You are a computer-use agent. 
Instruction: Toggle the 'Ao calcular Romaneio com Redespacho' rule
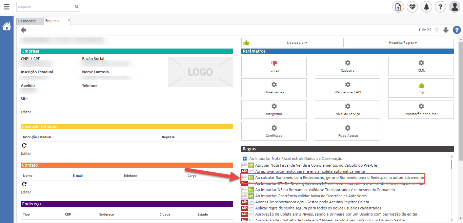pyautogui.click(x=247, y=178)
